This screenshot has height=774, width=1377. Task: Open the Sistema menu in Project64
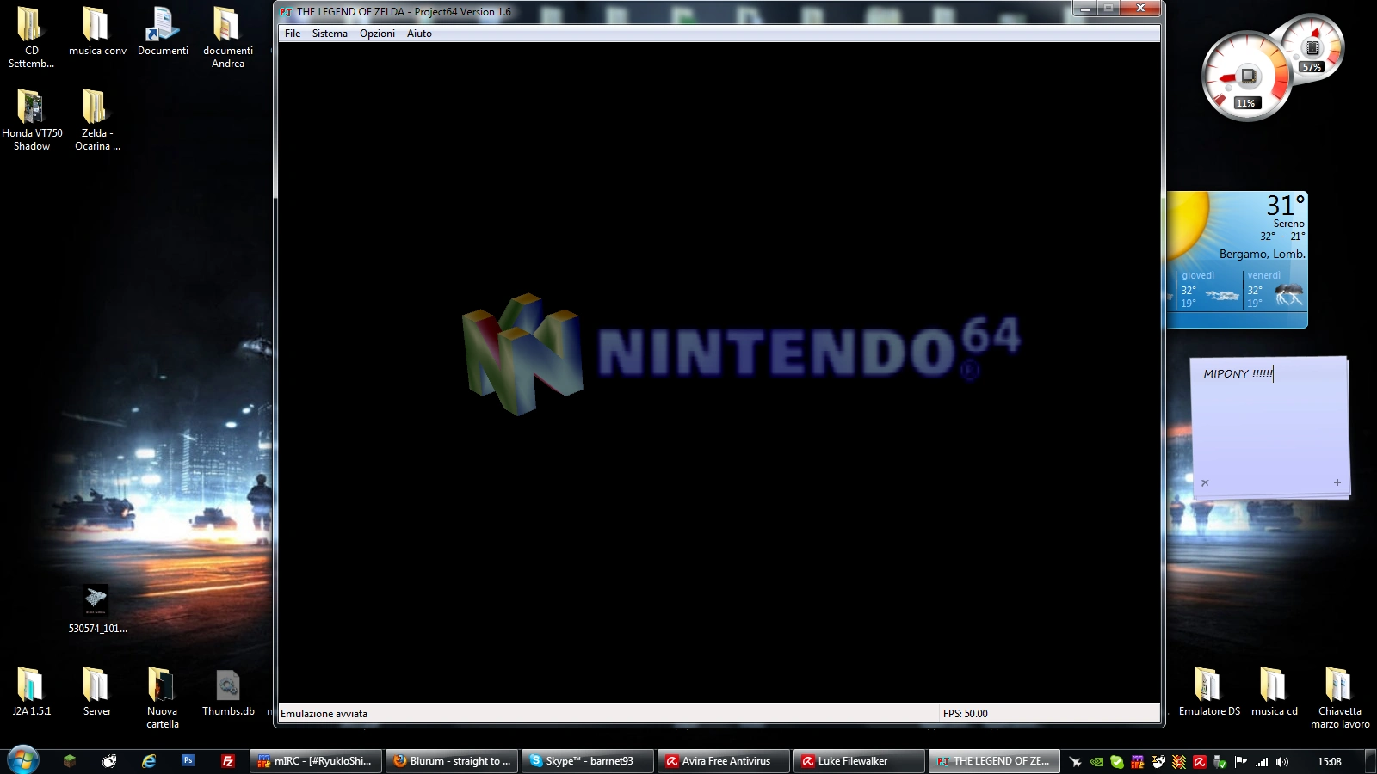(x=330, y=34)
